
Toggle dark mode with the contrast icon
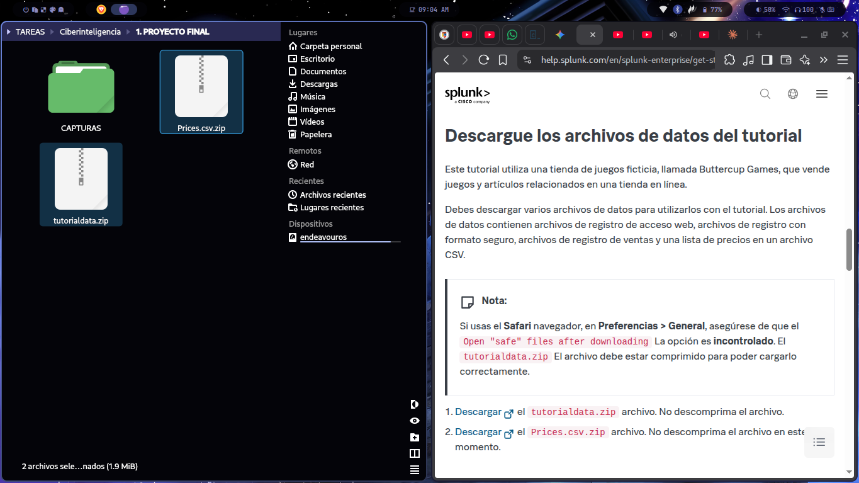[415, 404]
